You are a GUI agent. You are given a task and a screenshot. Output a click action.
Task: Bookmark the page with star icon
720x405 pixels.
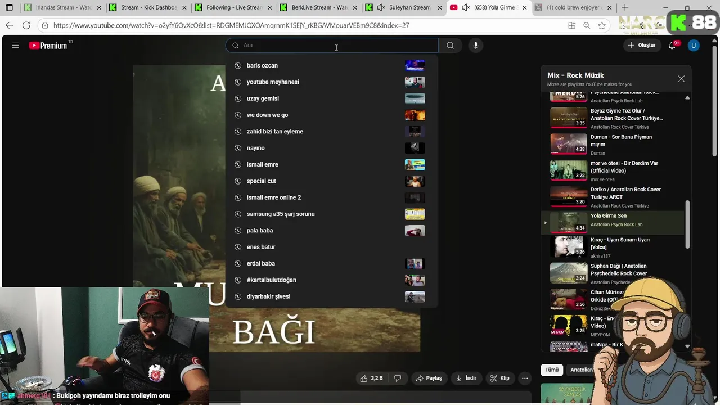point(602,25)
